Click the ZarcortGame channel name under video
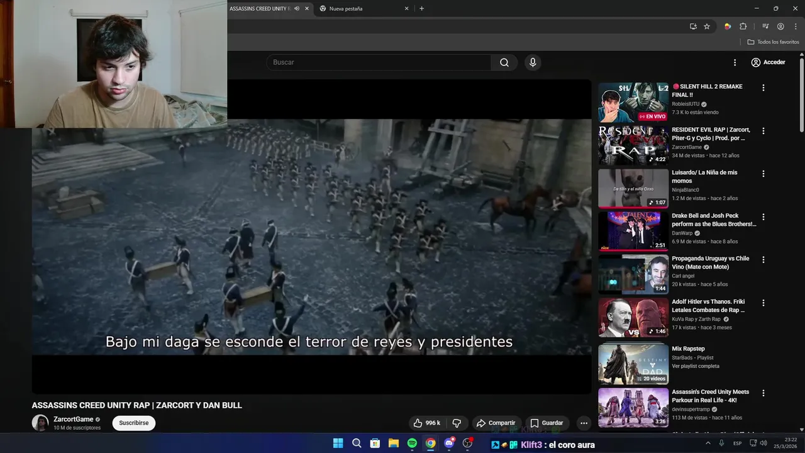 point(73,419)
